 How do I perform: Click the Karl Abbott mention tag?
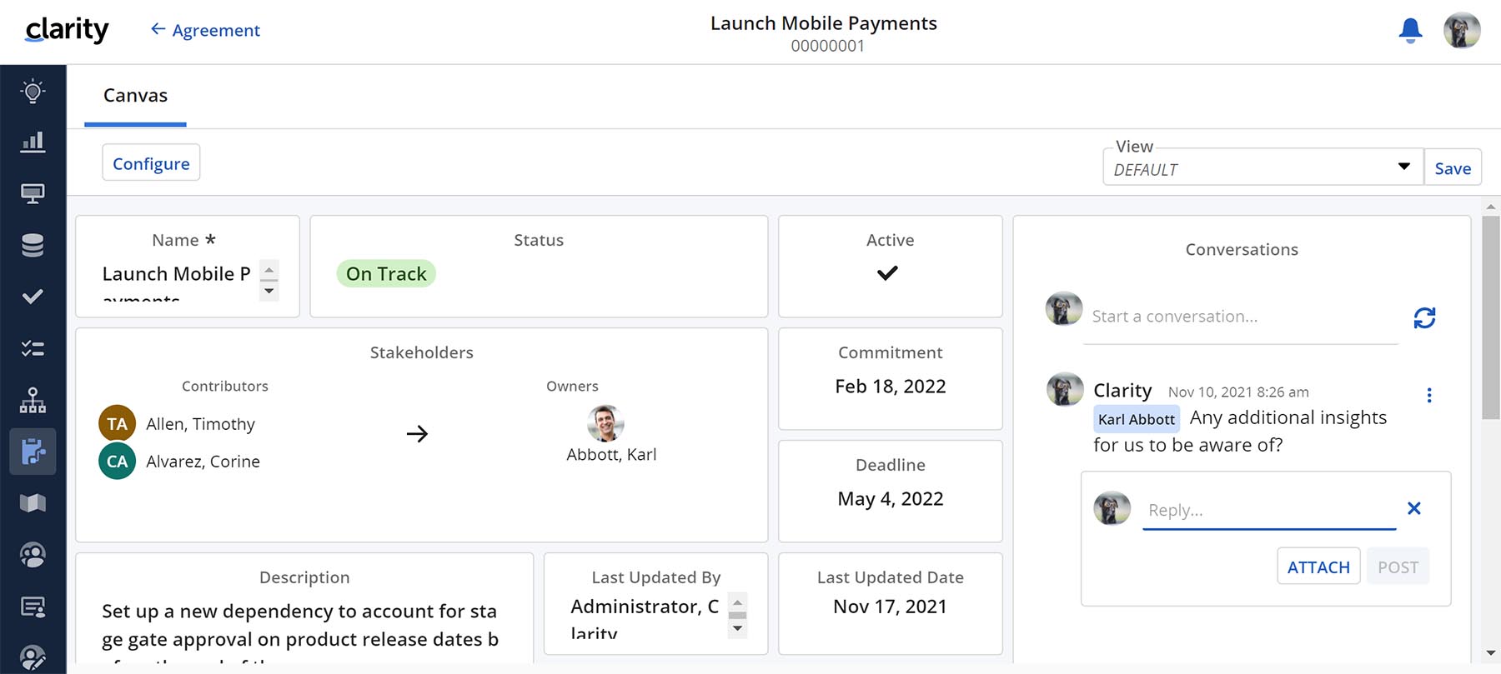(x=1137, y=419)
